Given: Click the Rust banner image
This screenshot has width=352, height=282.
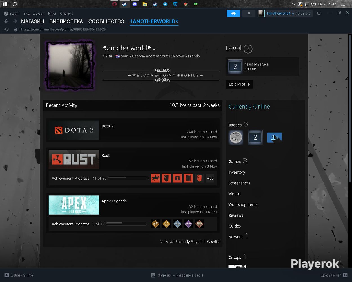Looking at the screenshot, I should [74, 159].
